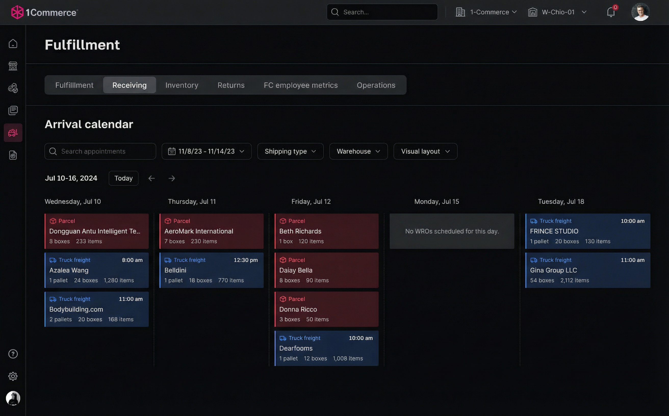Image resolution: width=669 pixels, height=416 pixels.
Task: Click the forklift fulfillment sidebar icon
Action: 13,133
